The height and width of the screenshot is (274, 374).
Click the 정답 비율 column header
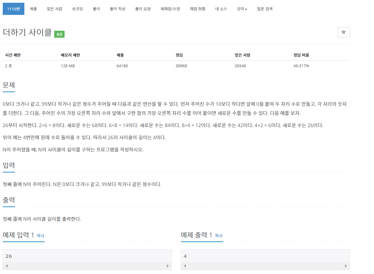(x=301, y=55)
